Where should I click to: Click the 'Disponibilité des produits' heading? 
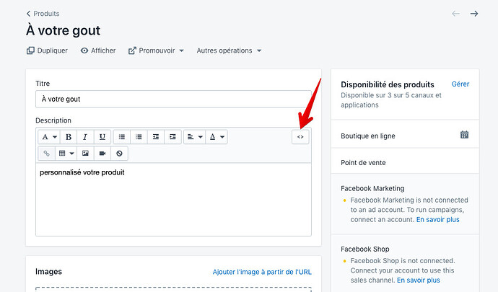point(387,84)
